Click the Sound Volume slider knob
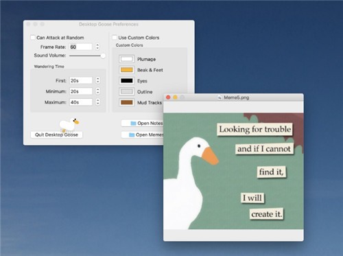Image resolution: width=343 pixels, height=256 pixels. click(103, 56)
